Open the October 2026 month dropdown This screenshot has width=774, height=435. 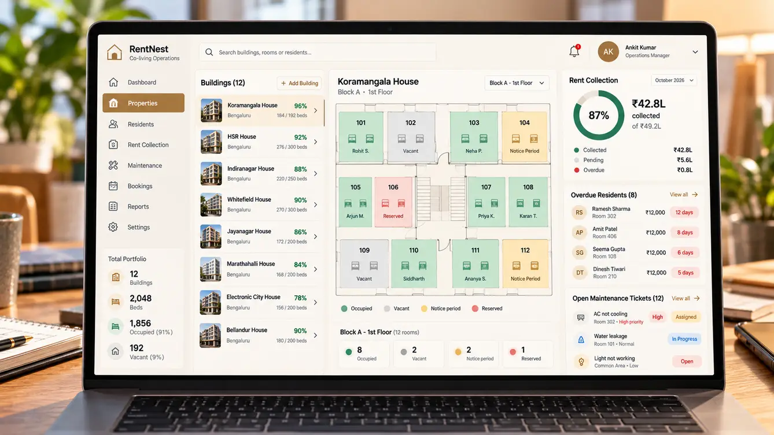click(674, 80)
